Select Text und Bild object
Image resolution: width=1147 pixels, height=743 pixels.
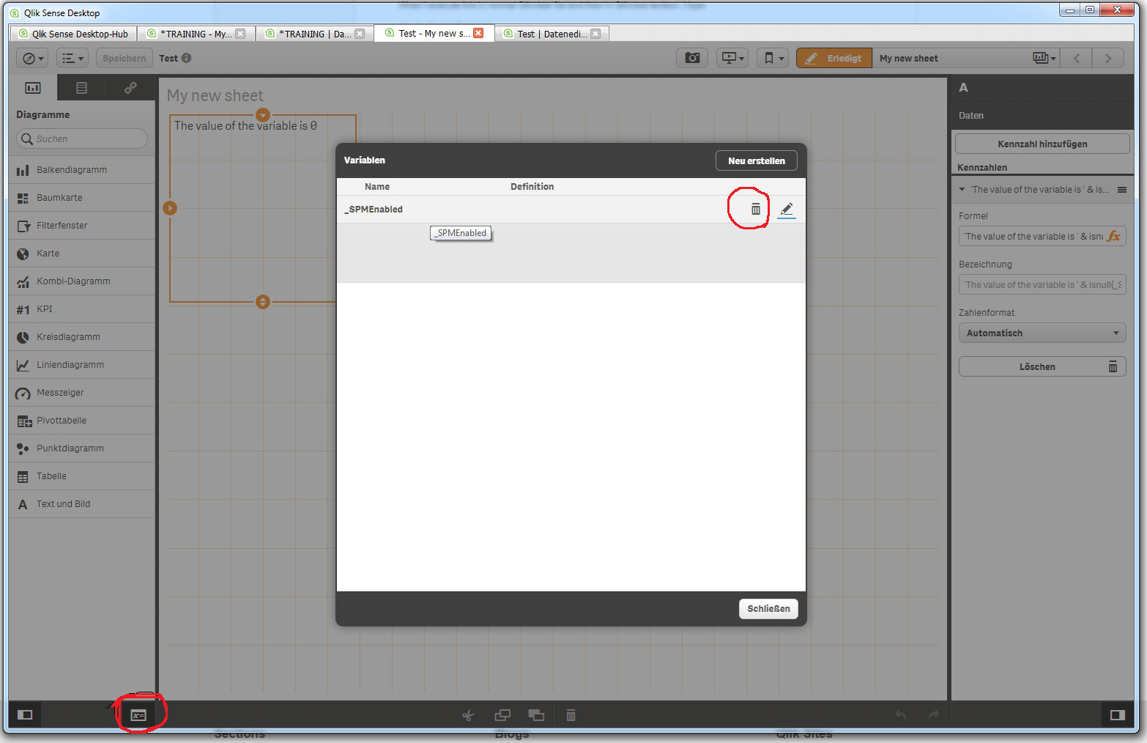pos(82,504)
